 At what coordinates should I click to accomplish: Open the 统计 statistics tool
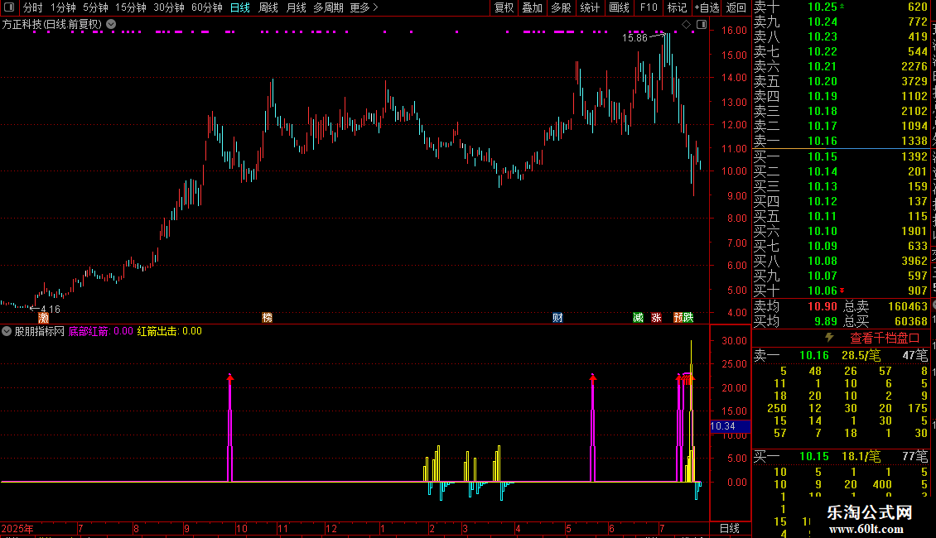coord(590,7)
